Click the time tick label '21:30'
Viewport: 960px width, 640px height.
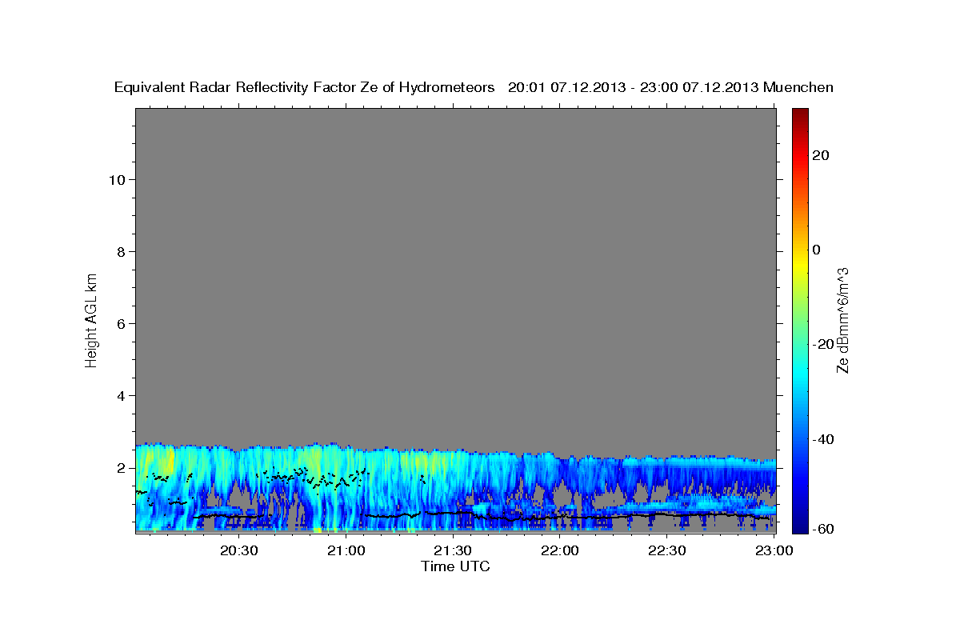tap(453, 550)
